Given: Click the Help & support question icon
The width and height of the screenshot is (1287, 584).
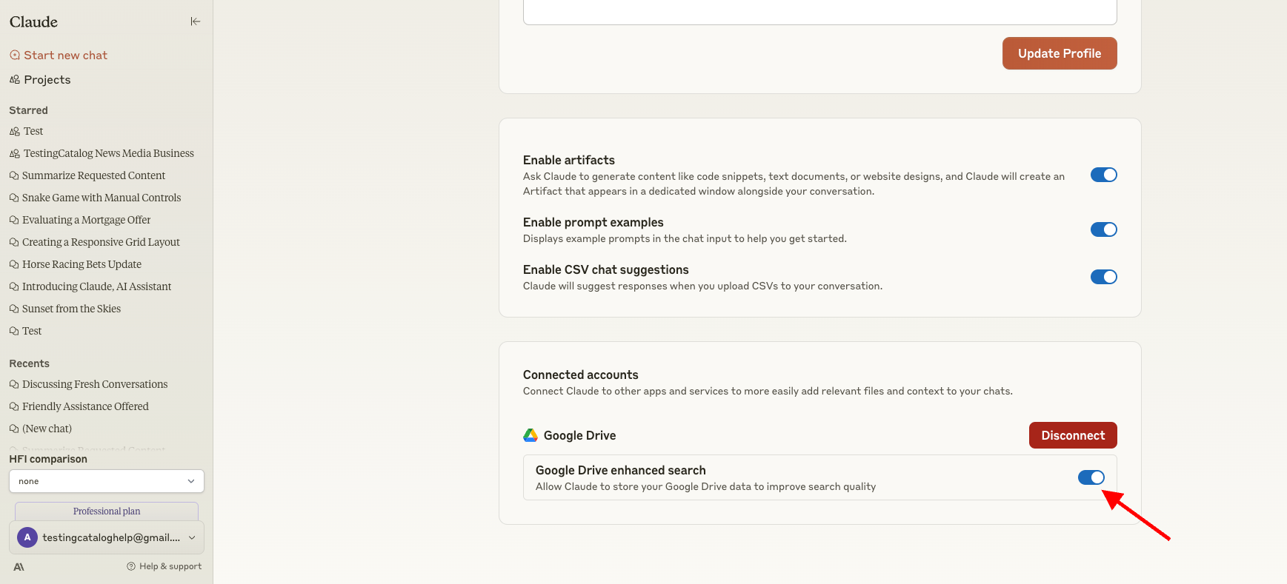Looking at the screenshot, I should (131, 566).
